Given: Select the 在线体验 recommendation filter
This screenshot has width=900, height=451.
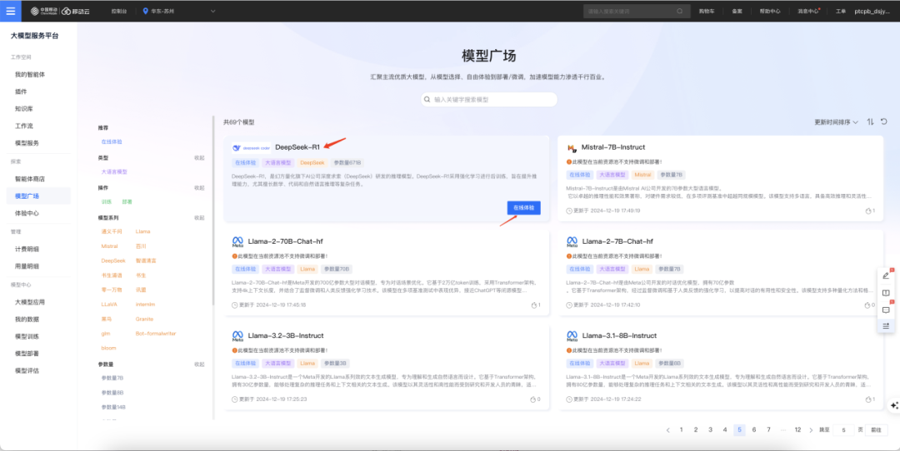Looking at the screenshot, I should [112, 141].
